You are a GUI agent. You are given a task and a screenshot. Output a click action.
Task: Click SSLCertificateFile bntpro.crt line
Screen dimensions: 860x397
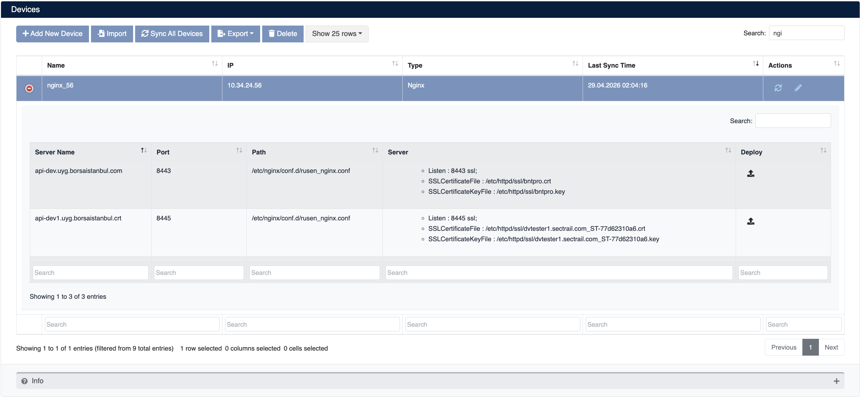tap(490, 181)
